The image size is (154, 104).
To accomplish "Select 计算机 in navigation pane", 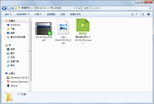I will tap(12, 74).
